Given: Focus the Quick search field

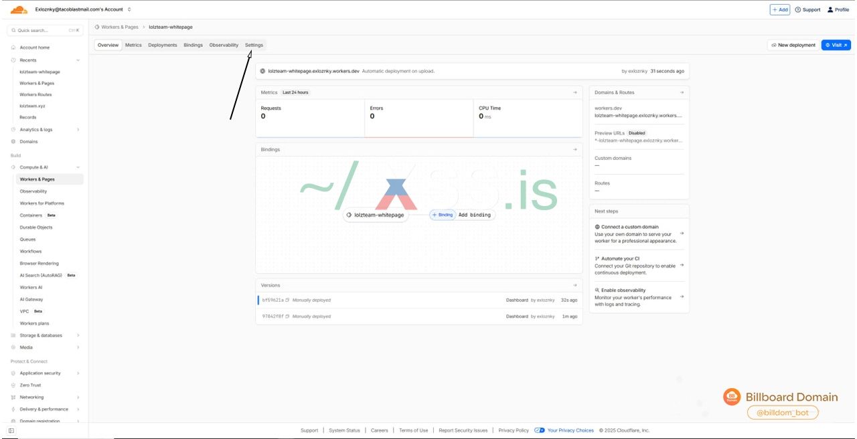Looking at the screenshot, I should 45,30.
